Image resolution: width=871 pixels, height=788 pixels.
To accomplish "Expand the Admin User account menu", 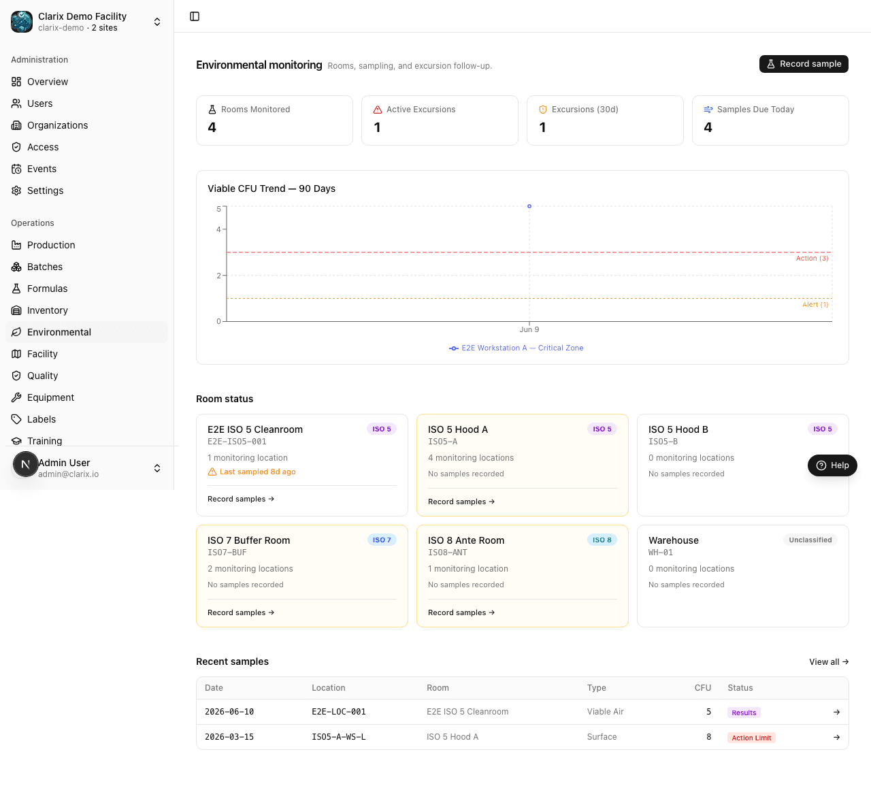I will [x=157, y=468].
